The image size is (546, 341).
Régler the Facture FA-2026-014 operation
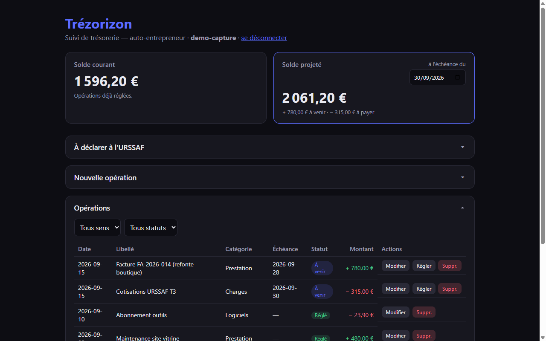(424, 266)
